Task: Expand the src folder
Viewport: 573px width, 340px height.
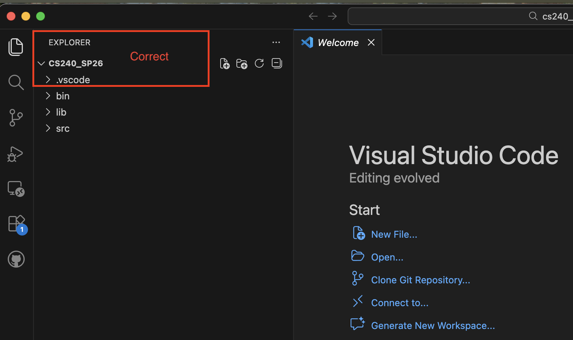Action: tap(63, 128)
